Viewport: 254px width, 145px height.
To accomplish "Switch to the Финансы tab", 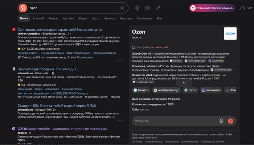I will [x=110, y=18].
